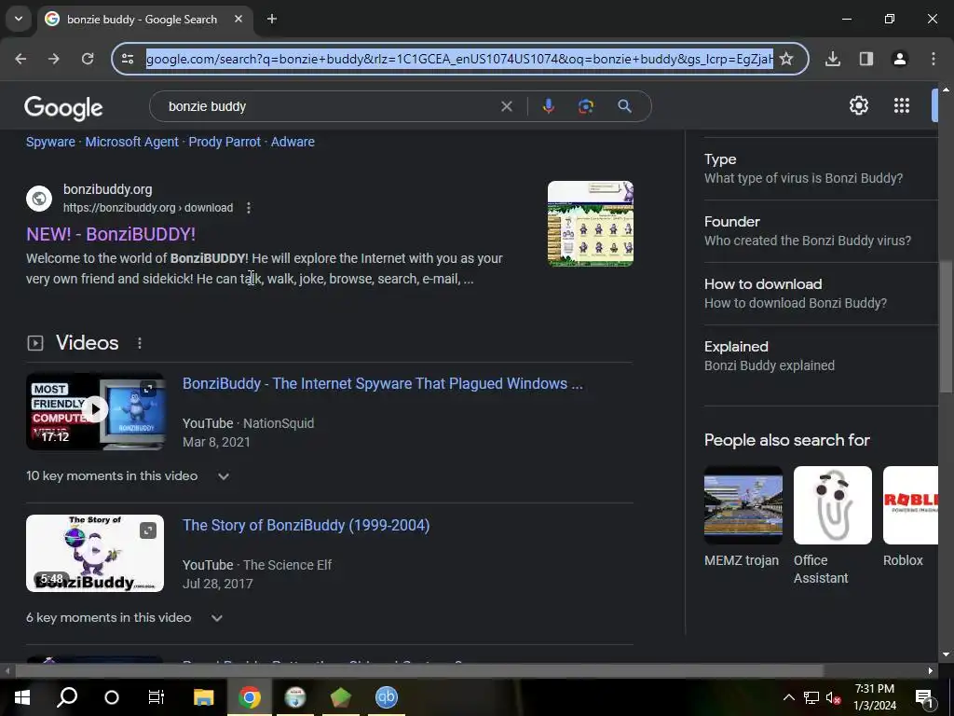954x716 pixels.
Task: Open Task View on taskbar
Action: click(x=157, y=697)
